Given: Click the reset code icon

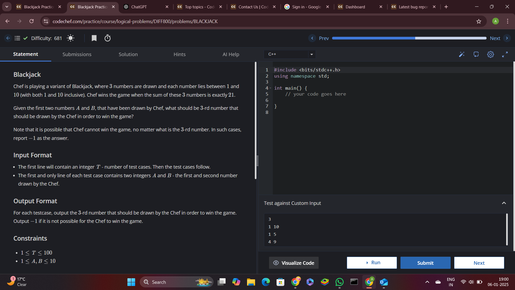Looking at the screenshot, I should tap(476, 55).
